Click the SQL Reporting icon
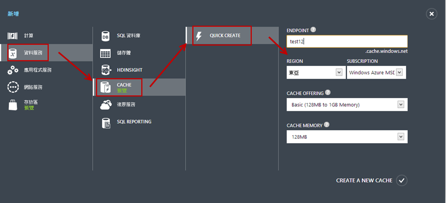This screenshot has height=203, width=446. click(x=106, y=123)
